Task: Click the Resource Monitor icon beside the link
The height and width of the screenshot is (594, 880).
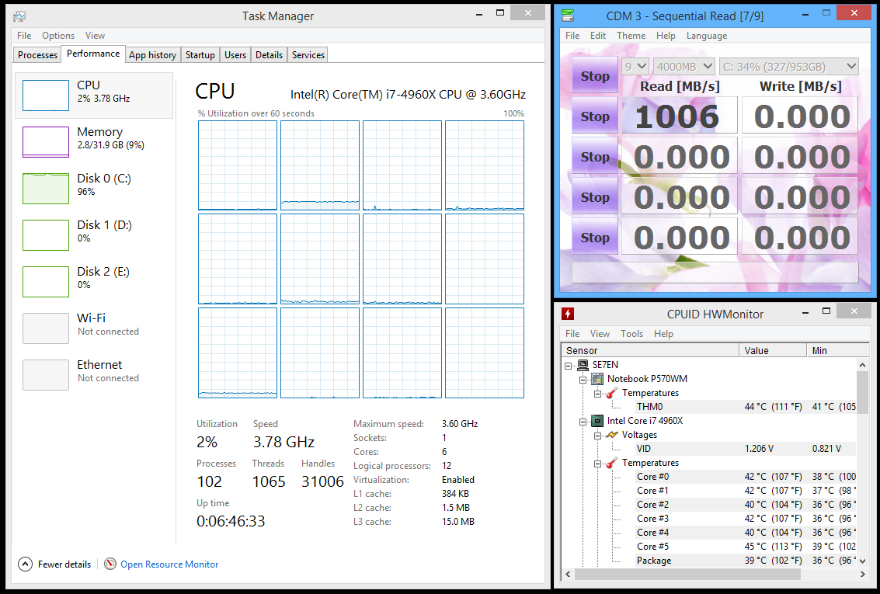Action: (x=110, y=564)
